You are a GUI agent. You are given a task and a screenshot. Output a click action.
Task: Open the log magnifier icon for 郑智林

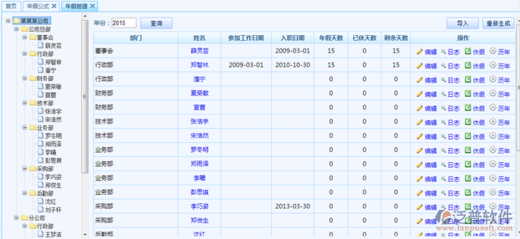(x=443, y=66)
